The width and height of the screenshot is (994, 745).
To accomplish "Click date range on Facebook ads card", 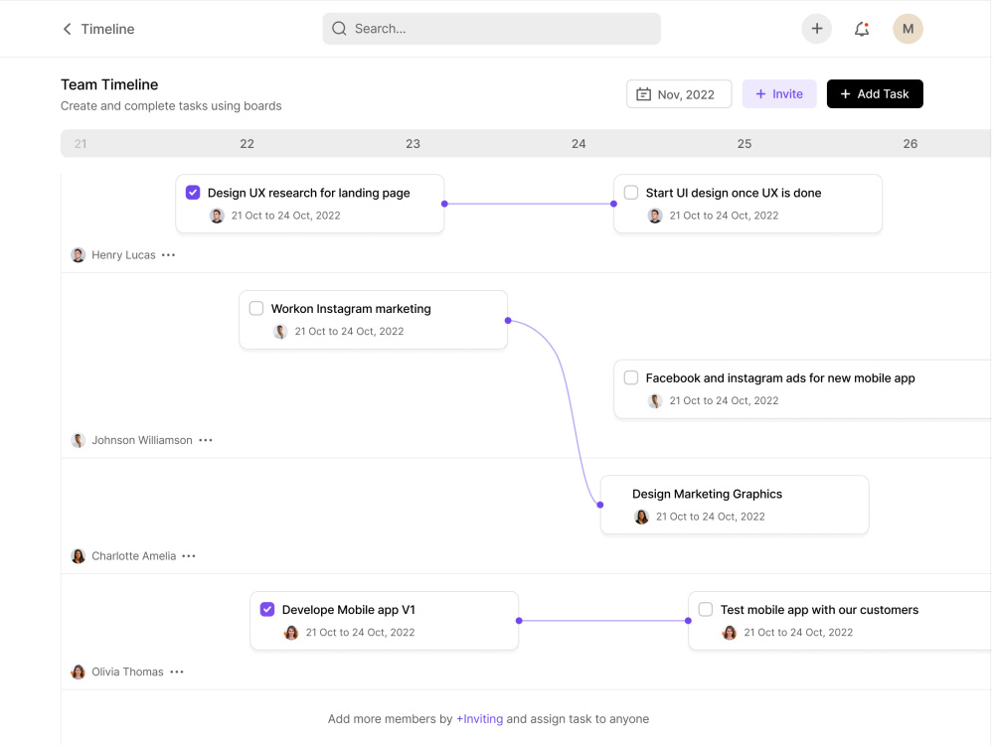I will (x=724, y=401).
